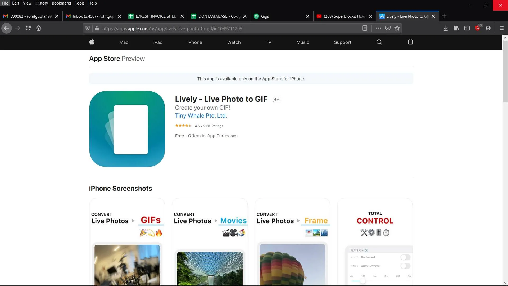This screenshot has height=286, width=508.
Task: Open the Apple site search icon
Action: [379, 42]
